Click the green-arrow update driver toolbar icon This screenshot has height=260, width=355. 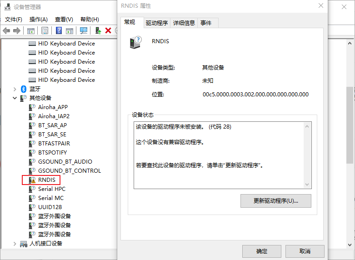click(98, 30)
